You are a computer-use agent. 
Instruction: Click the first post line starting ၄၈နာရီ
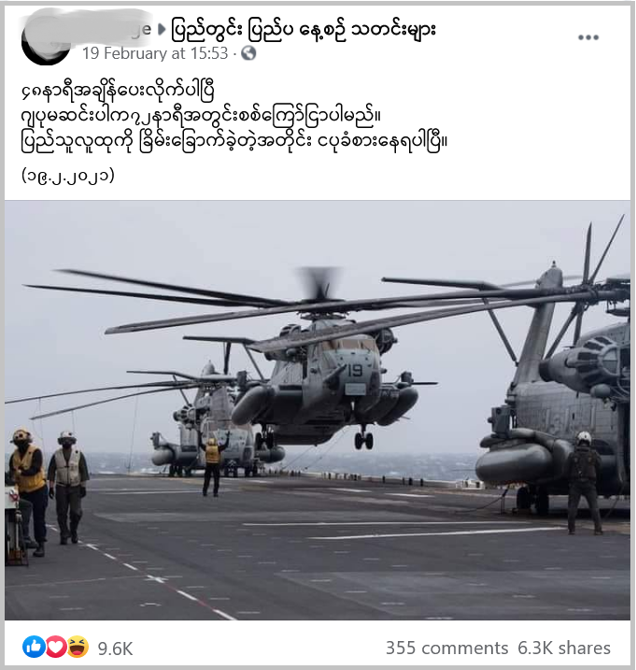118,91
